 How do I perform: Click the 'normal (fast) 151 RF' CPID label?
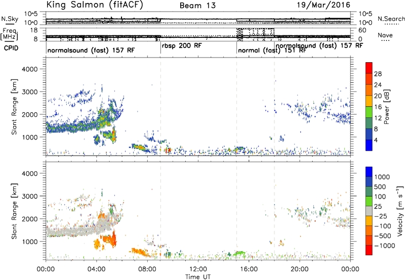pyautogui.click(x=272, y=50)
